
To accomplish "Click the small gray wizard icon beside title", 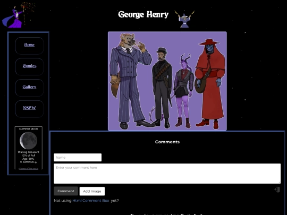I will (184, 19).
